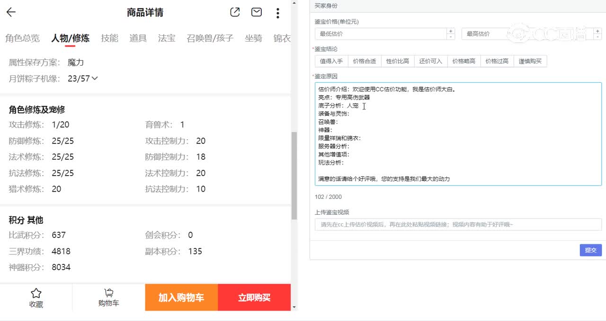Select the 价格合适 conclusion chip

364,61
